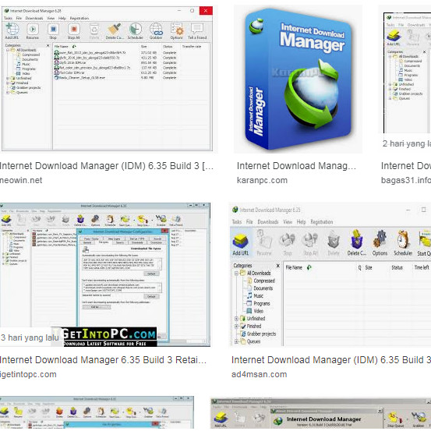431x431 pixels.
Task: Click Time left column header in ad4msan screenshot
Action: [x=422, y=267]
